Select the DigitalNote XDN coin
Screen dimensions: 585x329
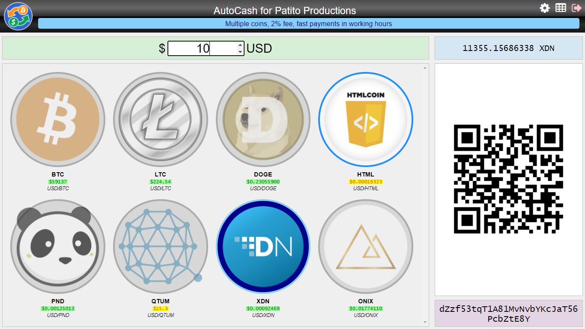pyautogui.click(x=263, y=246)
